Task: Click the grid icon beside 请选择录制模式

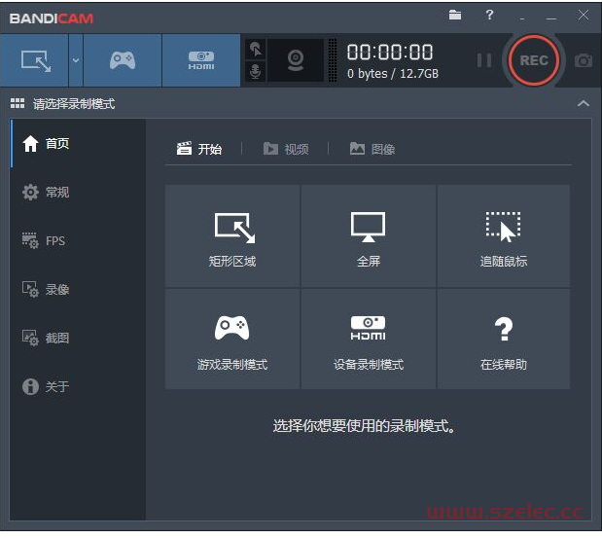Action: click(18, 103)
